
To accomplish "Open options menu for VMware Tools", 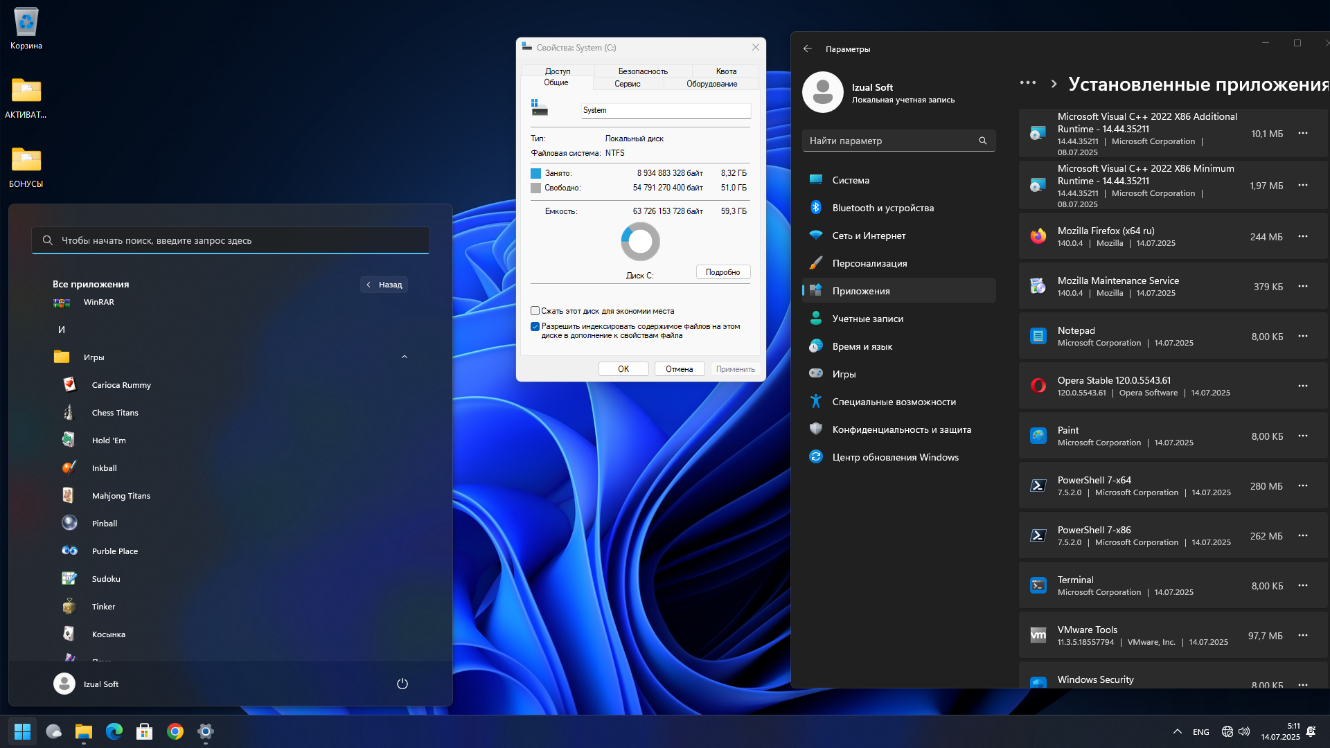I will point(1303,635).
